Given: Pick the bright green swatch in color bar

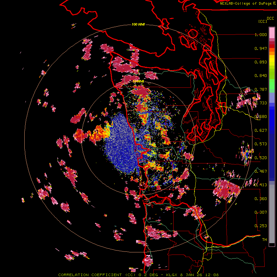Looking at the screenshot, I should [x=272, y=84].
